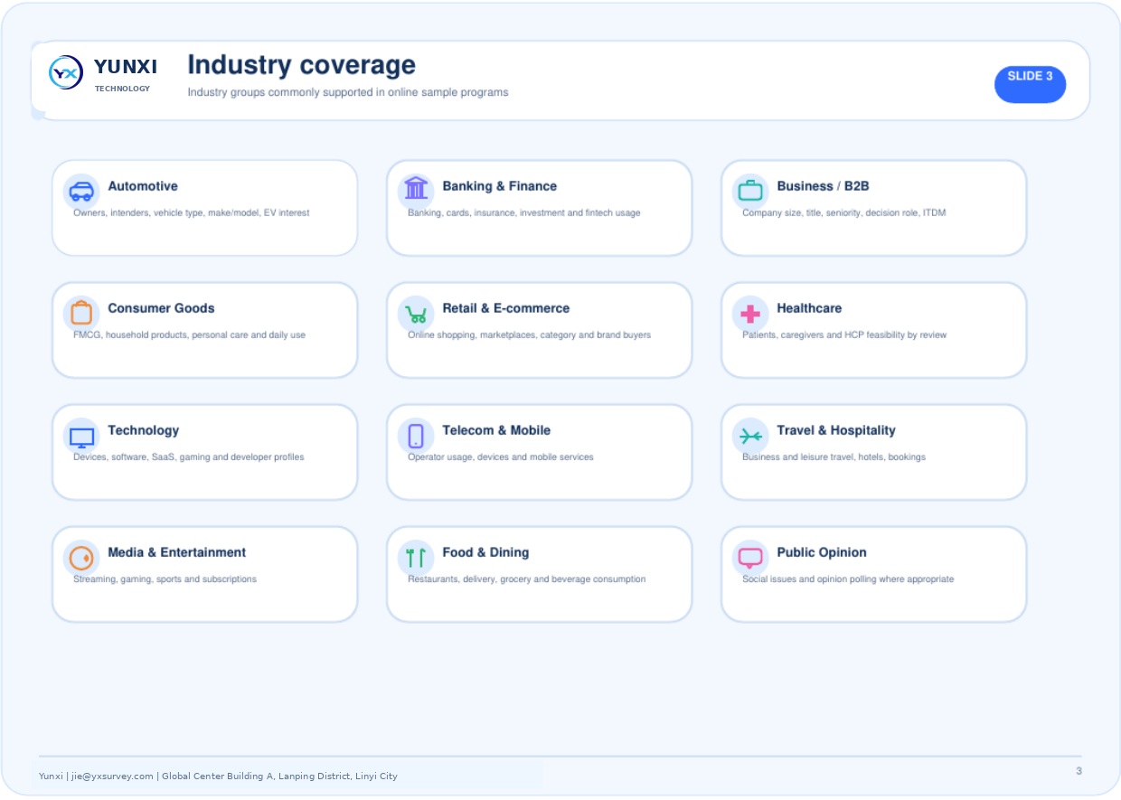Viewport: 1121px width, 800px height.
Task: Click 'Devices, software, SaaS' description
Action: [x=189, y=457]
